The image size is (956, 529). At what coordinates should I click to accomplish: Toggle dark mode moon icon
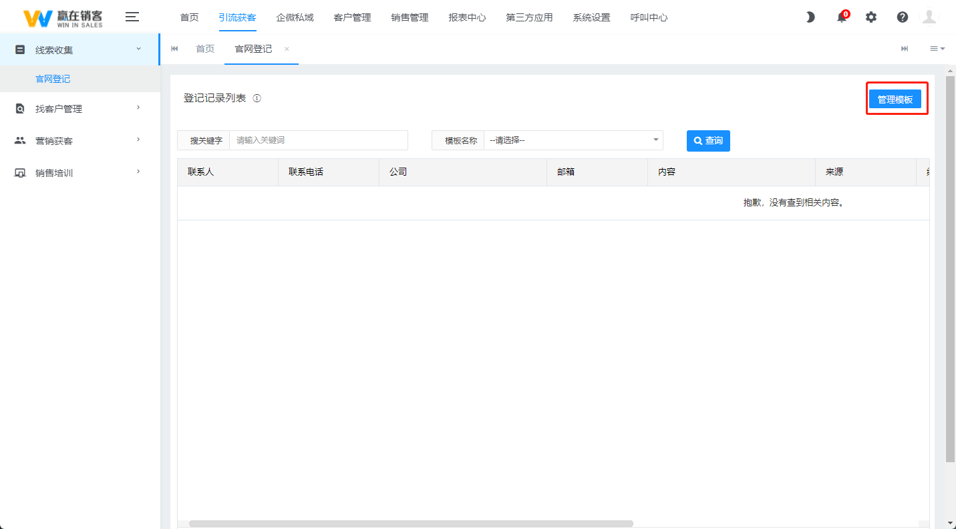coord(810,17)
